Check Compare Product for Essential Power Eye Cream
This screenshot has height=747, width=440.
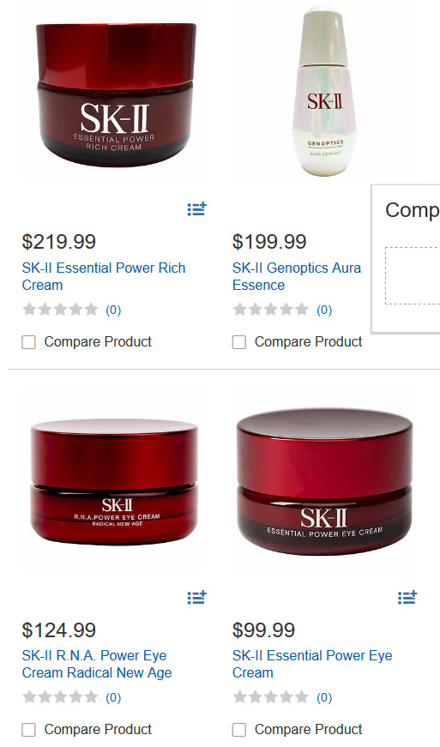click(x=239, y=730)
